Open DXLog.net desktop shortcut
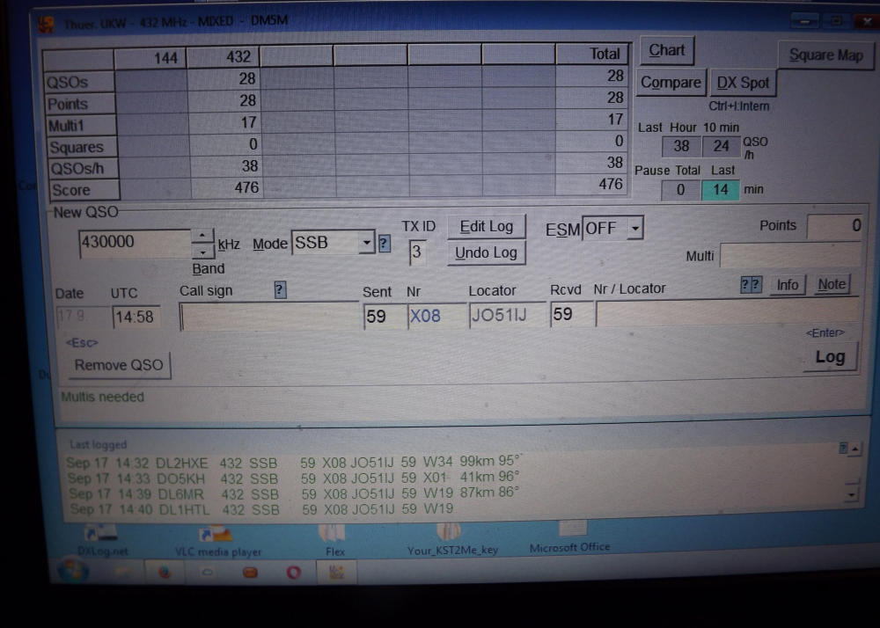 [x=100, y=537]
